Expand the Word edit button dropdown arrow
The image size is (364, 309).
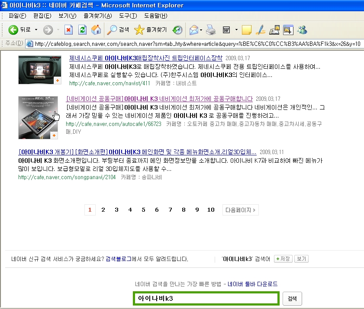point(236,30)
